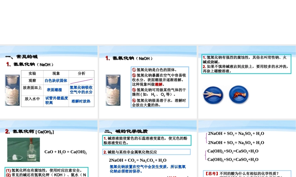Click the row label 放表面皿上
Viewport: 296px width, 177px height.
point(32,88)
